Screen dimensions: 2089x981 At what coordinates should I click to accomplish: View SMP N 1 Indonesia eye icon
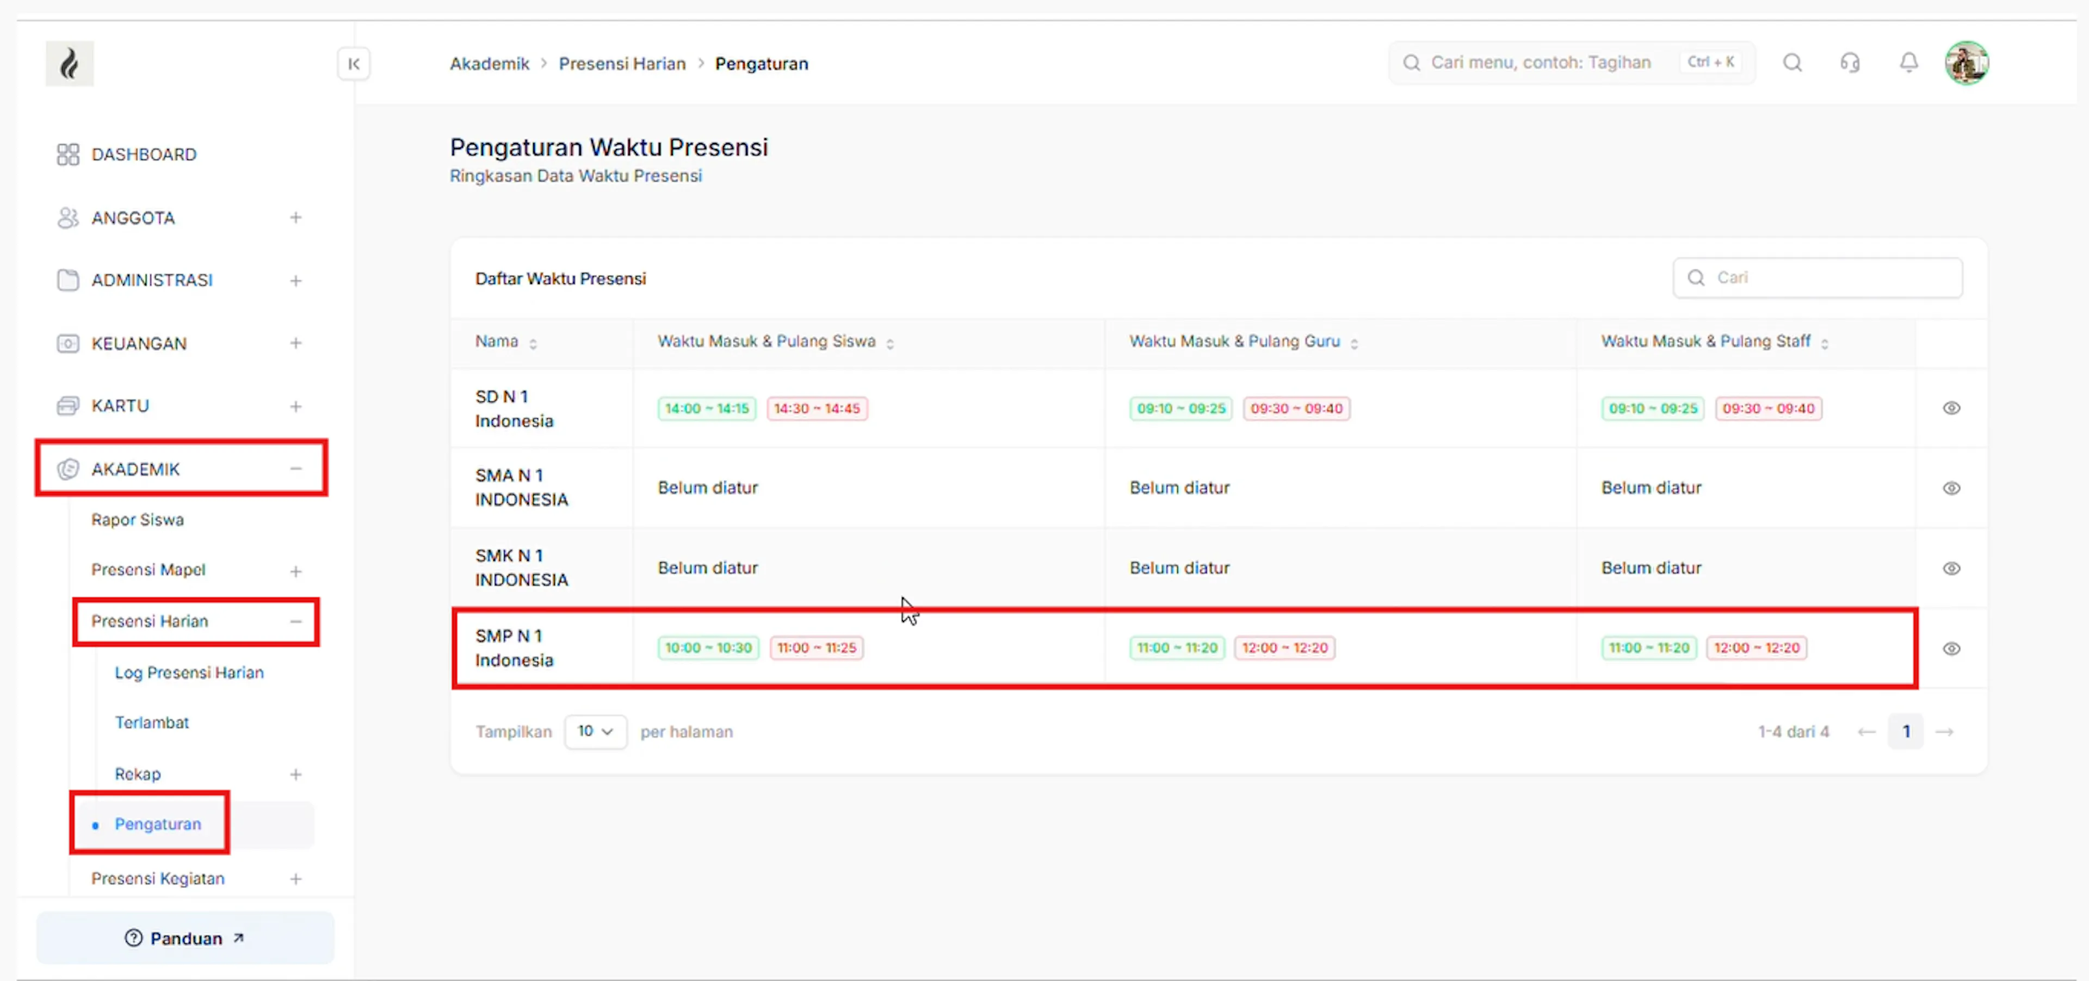(1951, 649)
